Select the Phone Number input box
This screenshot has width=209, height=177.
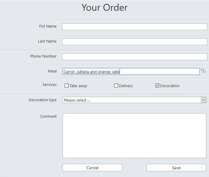pyautogui.click(x=135, y=57)
